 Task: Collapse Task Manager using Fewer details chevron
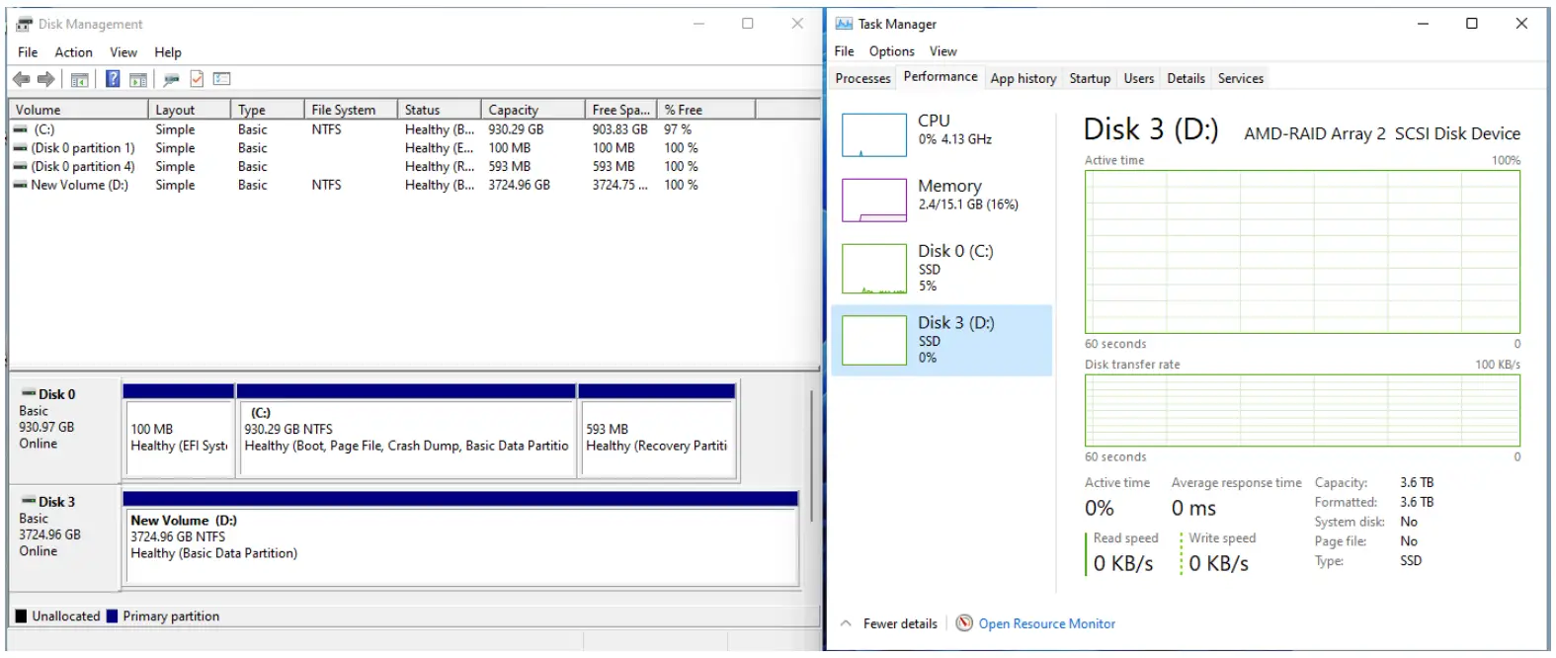846,623
